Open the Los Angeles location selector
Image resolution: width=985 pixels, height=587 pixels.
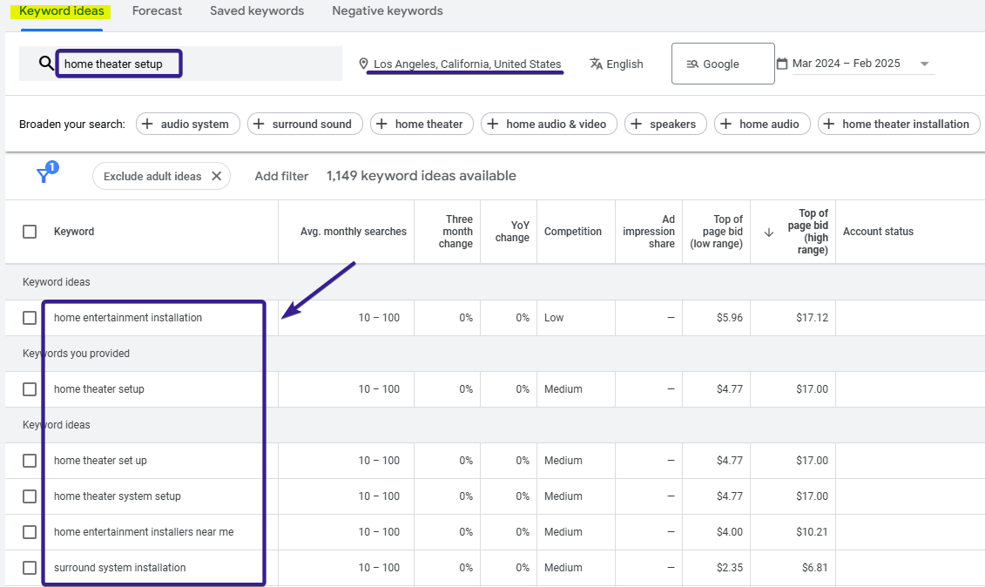click(x=464, y=63)
